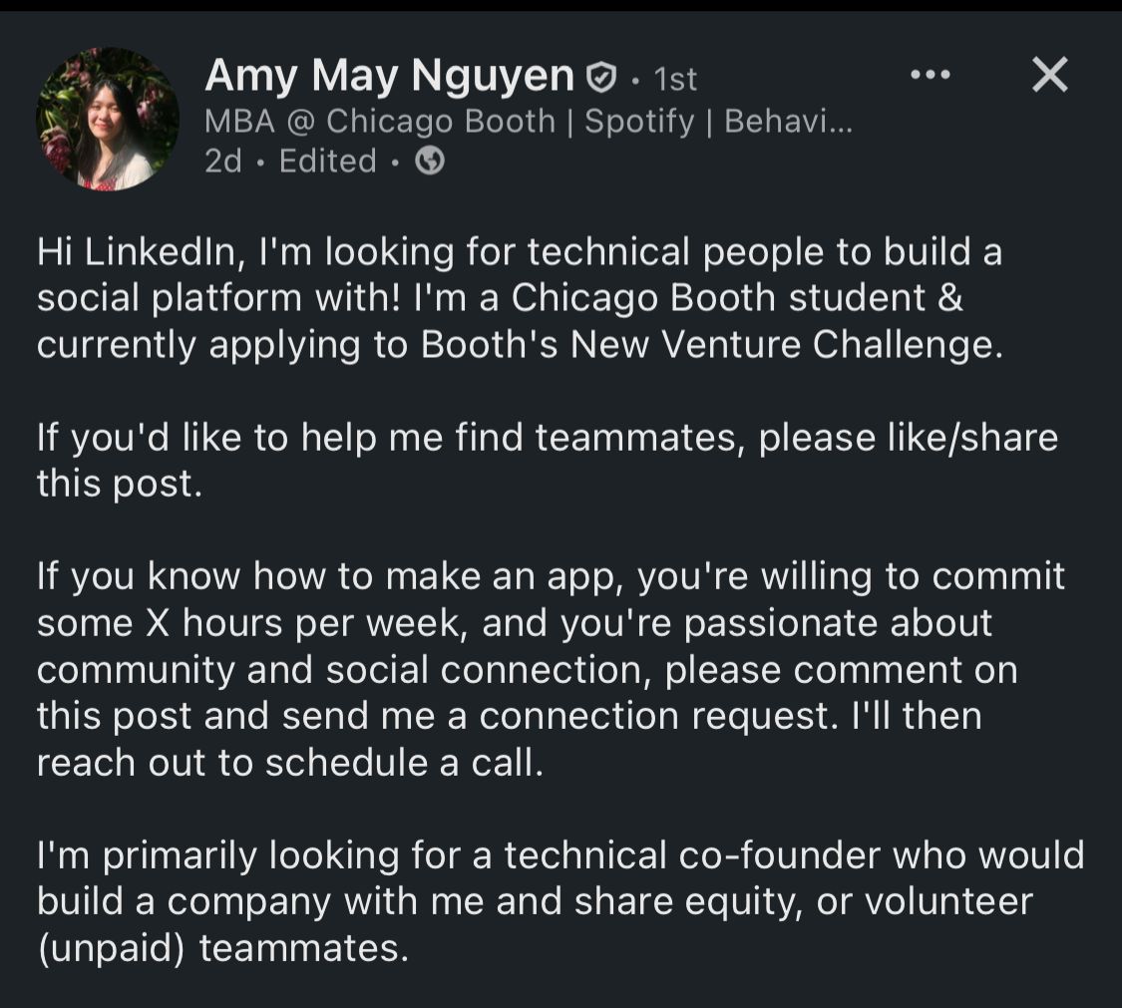Click the 1st degree connection label
1122x1008 pixels.
[675, 78]
